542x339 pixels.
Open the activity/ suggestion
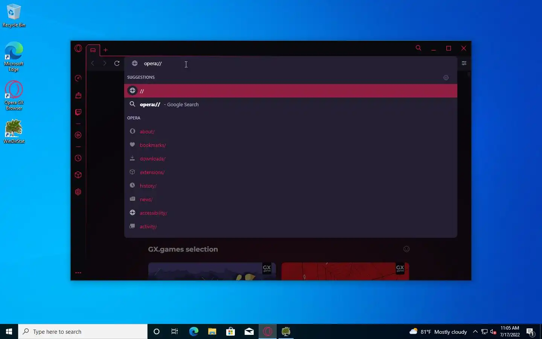[291, 226]
